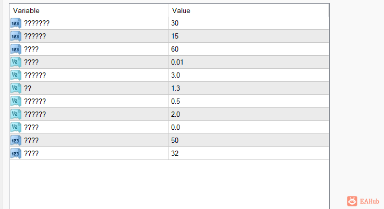Click the double-type icon beside value 3.0
The image size is (384, 209).
[x=15, y=75]
